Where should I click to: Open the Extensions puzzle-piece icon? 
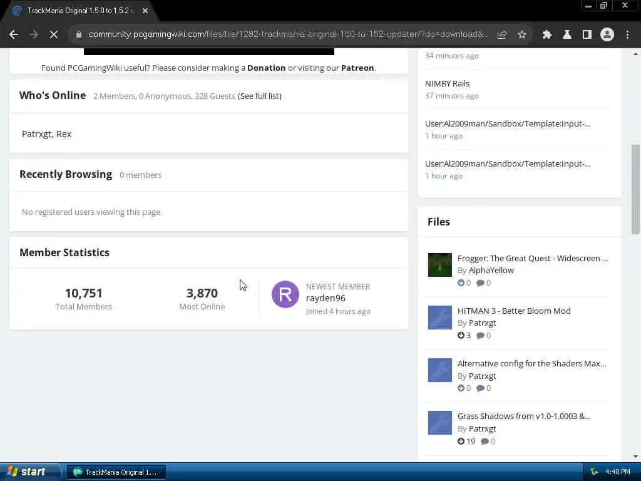[546, 35]
